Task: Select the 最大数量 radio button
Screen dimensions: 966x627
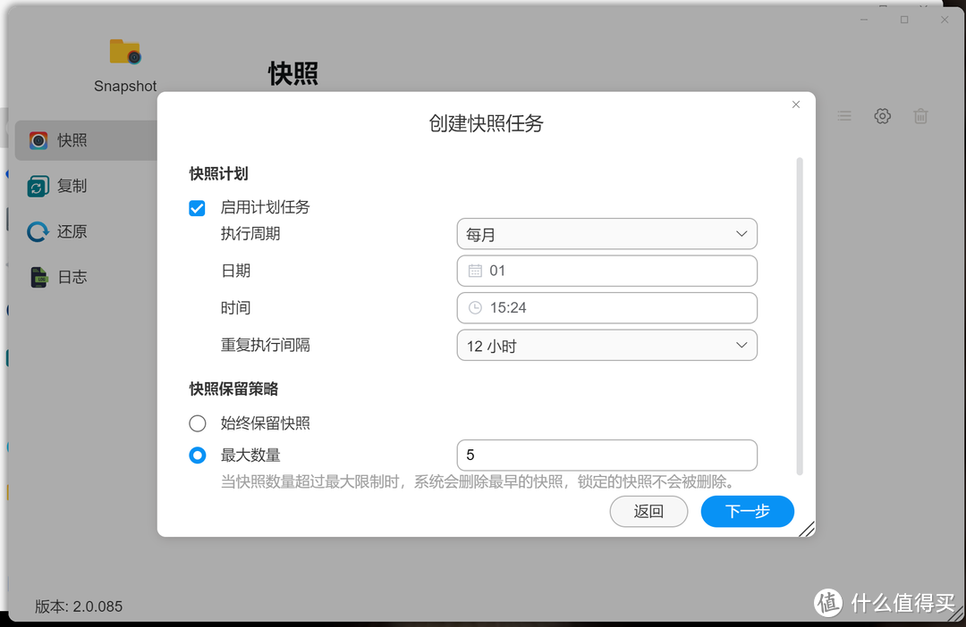Action: pyautogui.click(x=197, y=455)
